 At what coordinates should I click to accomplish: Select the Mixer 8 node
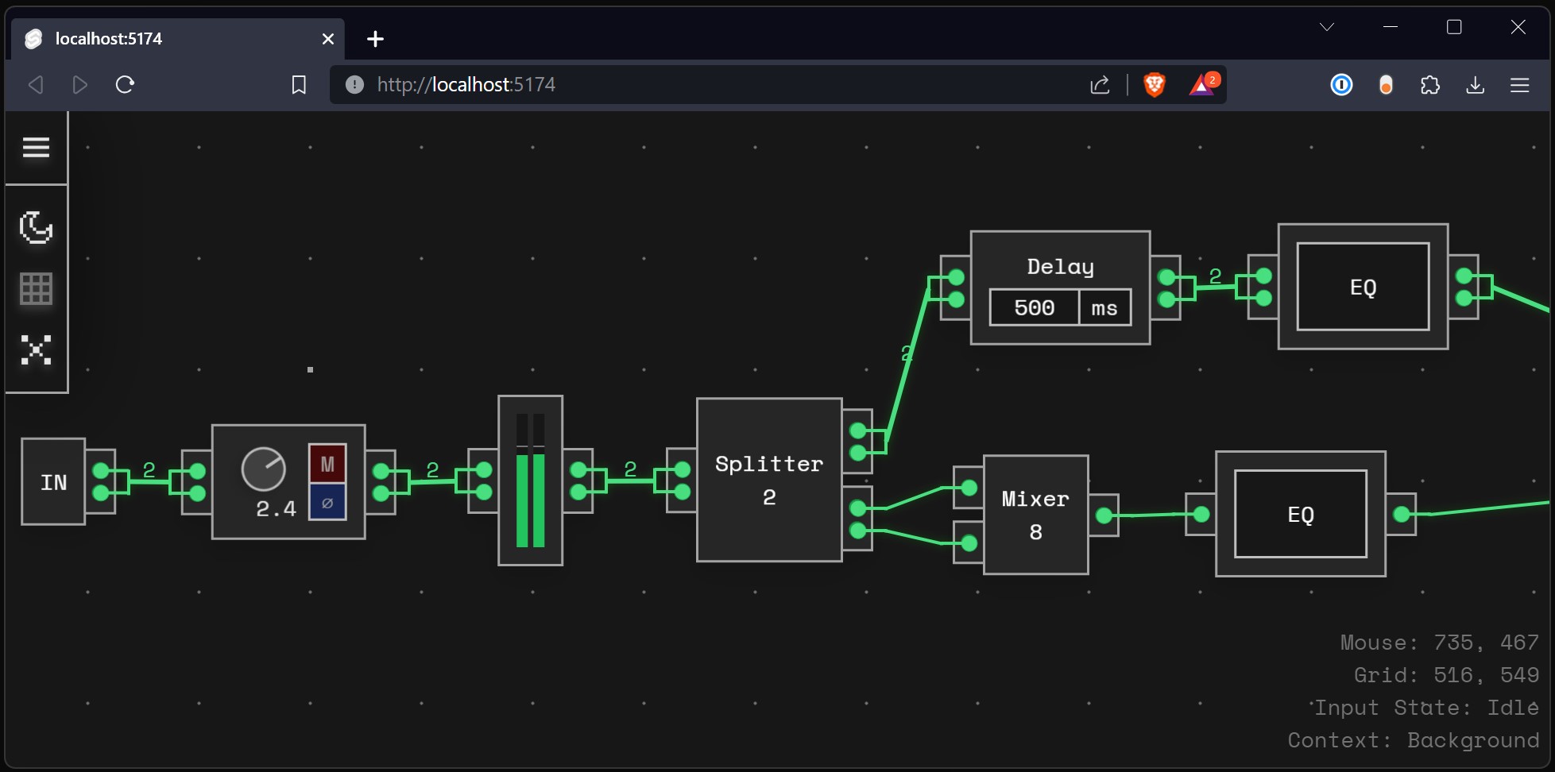pos(1035,515)
